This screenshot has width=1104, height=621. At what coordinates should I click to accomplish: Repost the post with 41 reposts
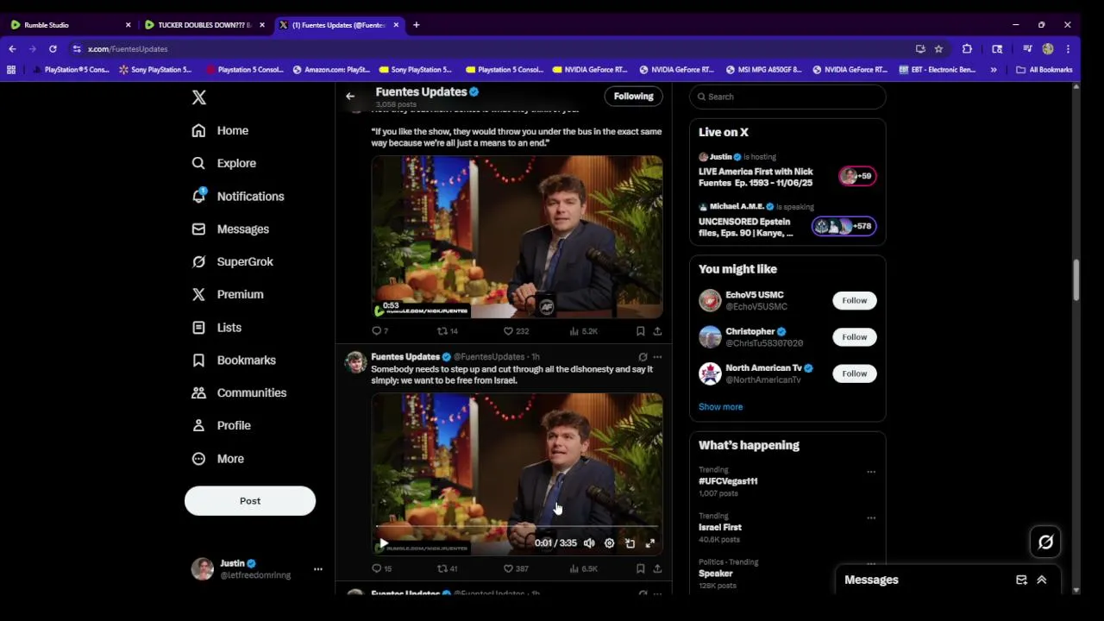pyautogui.click(x=447, y=568)
